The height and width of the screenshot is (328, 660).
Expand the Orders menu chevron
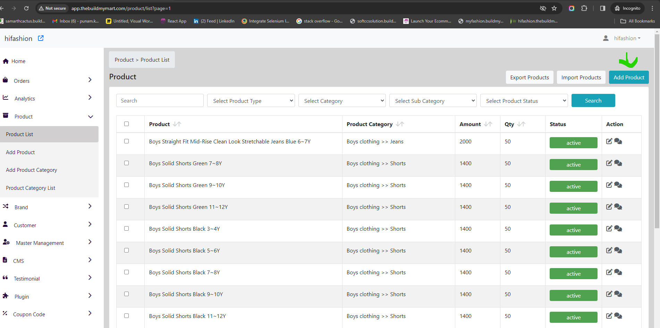tap(90, 80)
